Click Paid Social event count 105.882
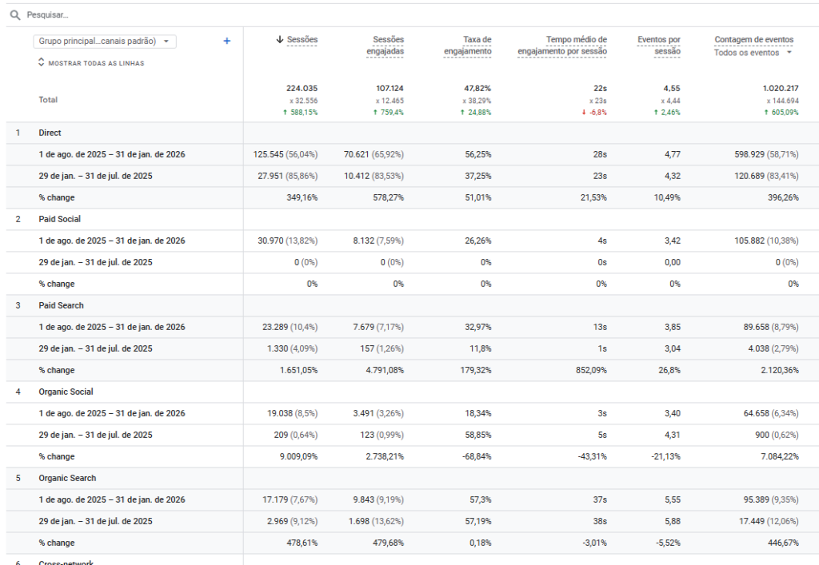 point(749,241)
